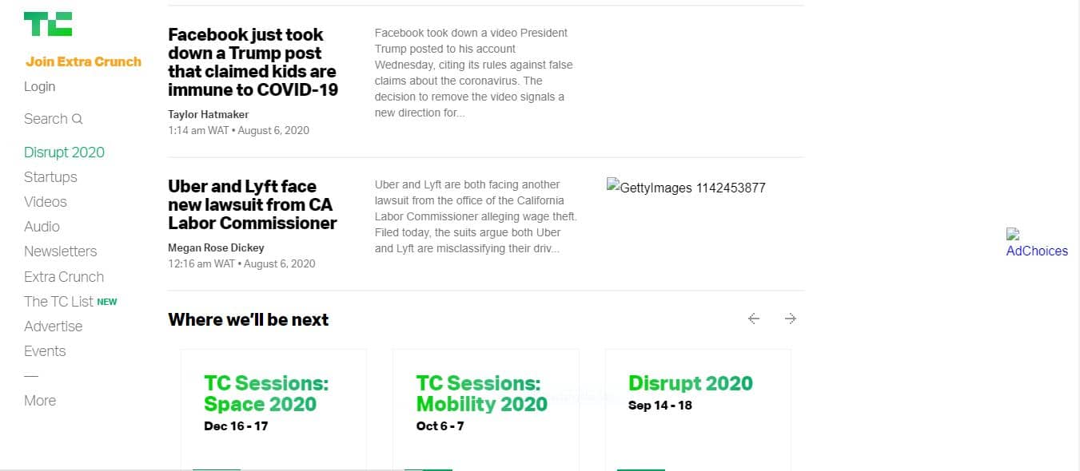
Task: Click Join Extra Crunch link
Action: 83,61
